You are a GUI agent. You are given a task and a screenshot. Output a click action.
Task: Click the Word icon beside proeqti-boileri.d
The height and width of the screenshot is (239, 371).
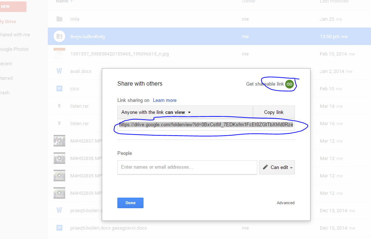(x=59, y=210)
